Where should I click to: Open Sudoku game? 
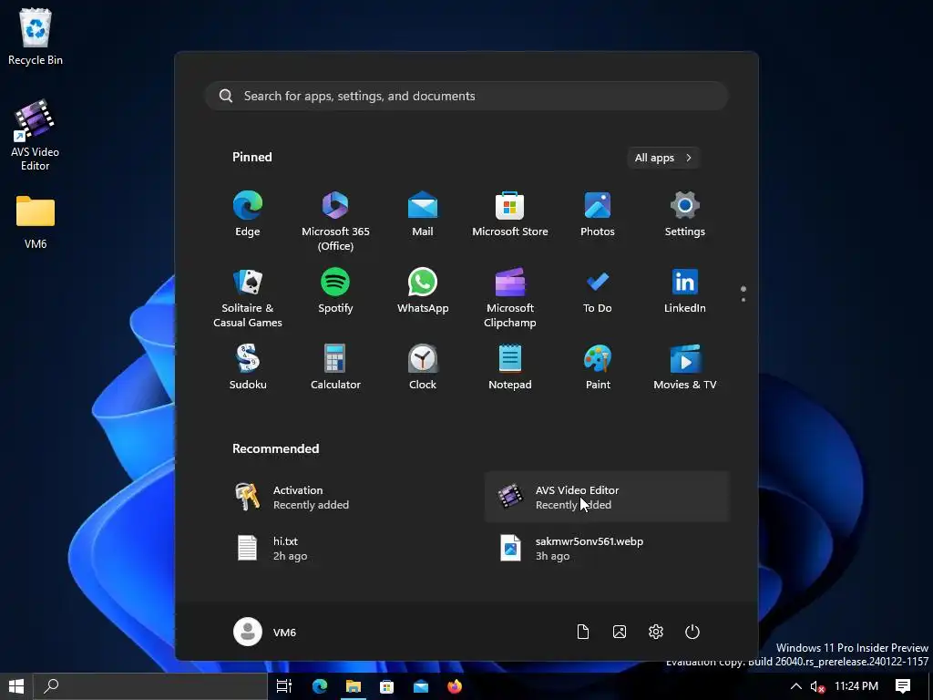point(248,367)
